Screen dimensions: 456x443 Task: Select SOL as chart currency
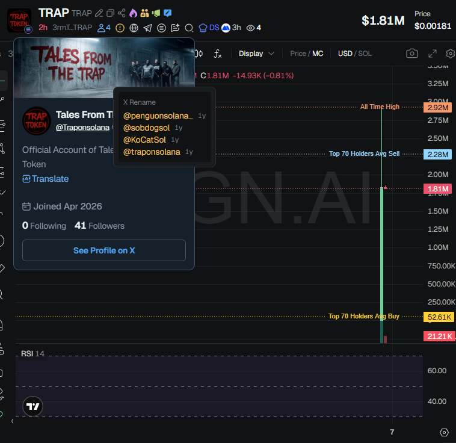[365, 54]
